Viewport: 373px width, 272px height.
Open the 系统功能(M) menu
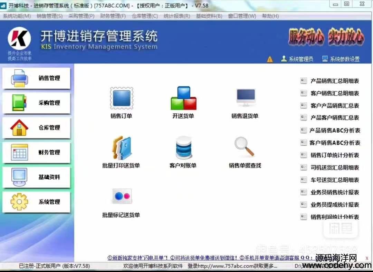tap(17, 16)
